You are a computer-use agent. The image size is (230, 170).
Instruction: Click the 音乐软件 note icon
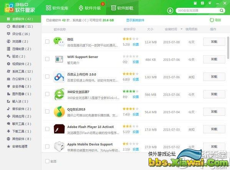[x=8, y=109]
